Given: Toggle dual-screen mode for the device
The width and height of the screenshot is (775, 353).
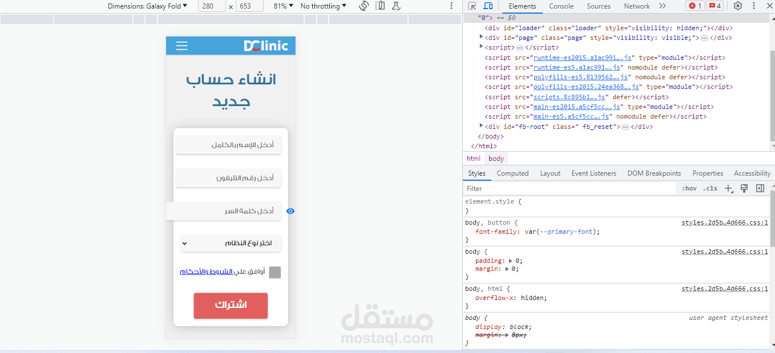Looking at the screenshot, I should tap(380, 6).
